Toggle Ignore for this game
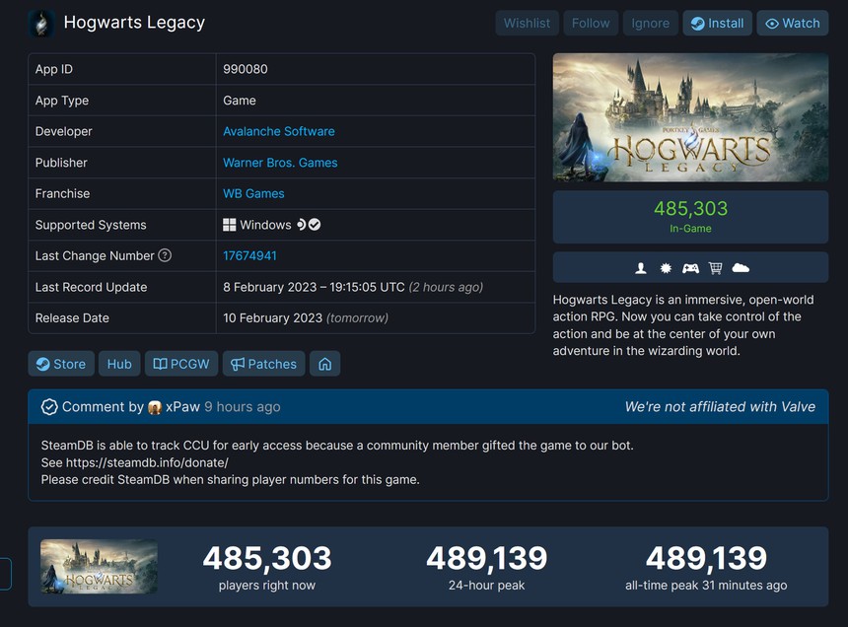848x627 pixels. pyautogui.click(x=650, y=24)
